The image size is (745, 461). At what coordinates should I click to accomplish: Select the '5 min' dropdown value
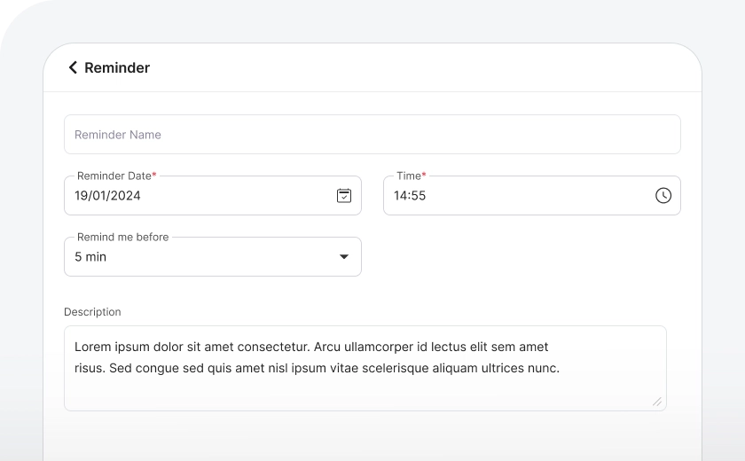pos(90,257)
